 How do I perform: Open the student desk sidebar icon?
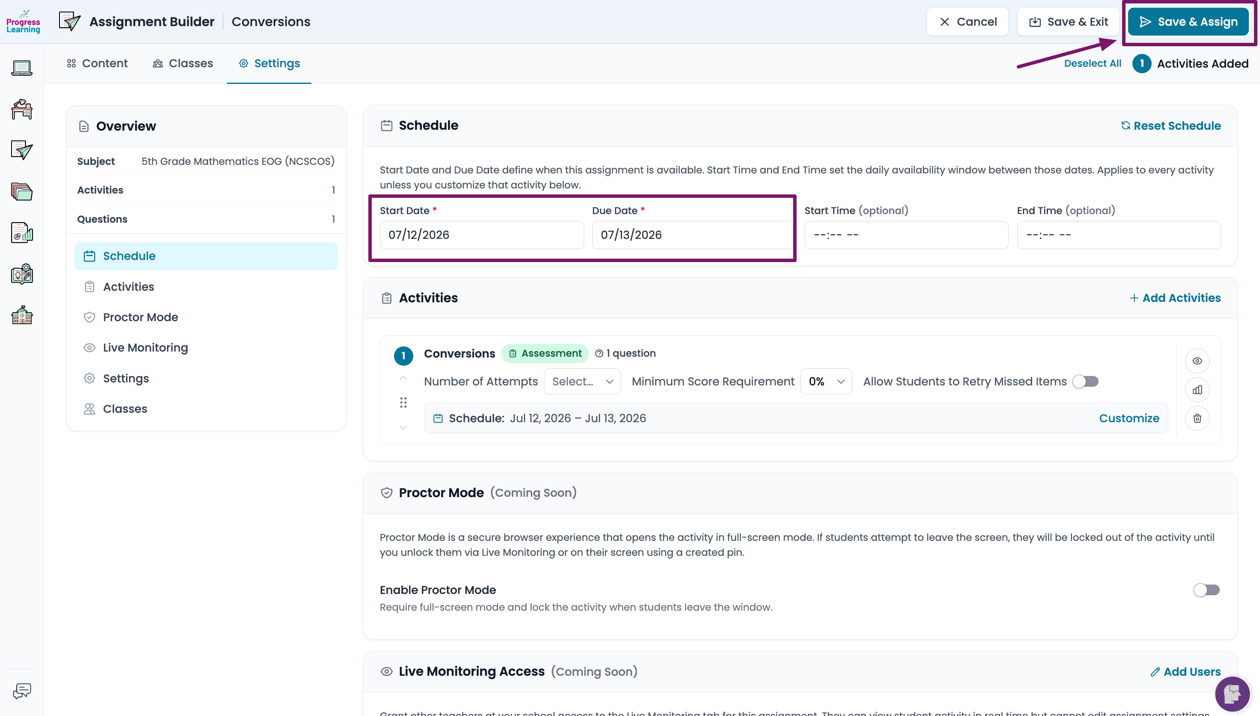(x=22, y=109)
